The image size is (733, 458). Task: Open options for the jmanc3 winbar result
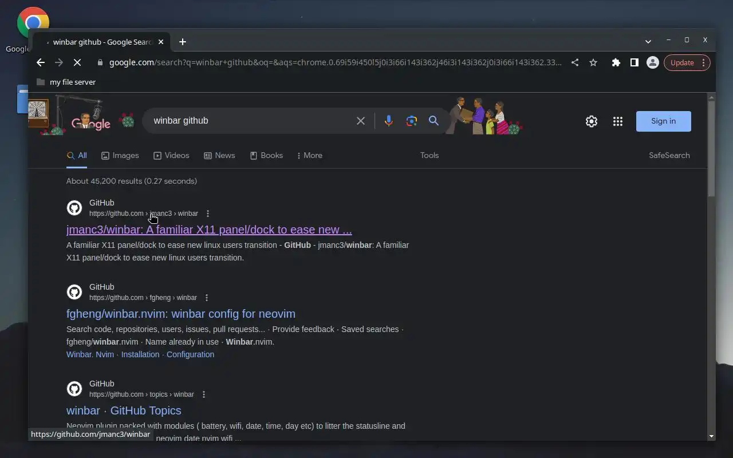208,214
